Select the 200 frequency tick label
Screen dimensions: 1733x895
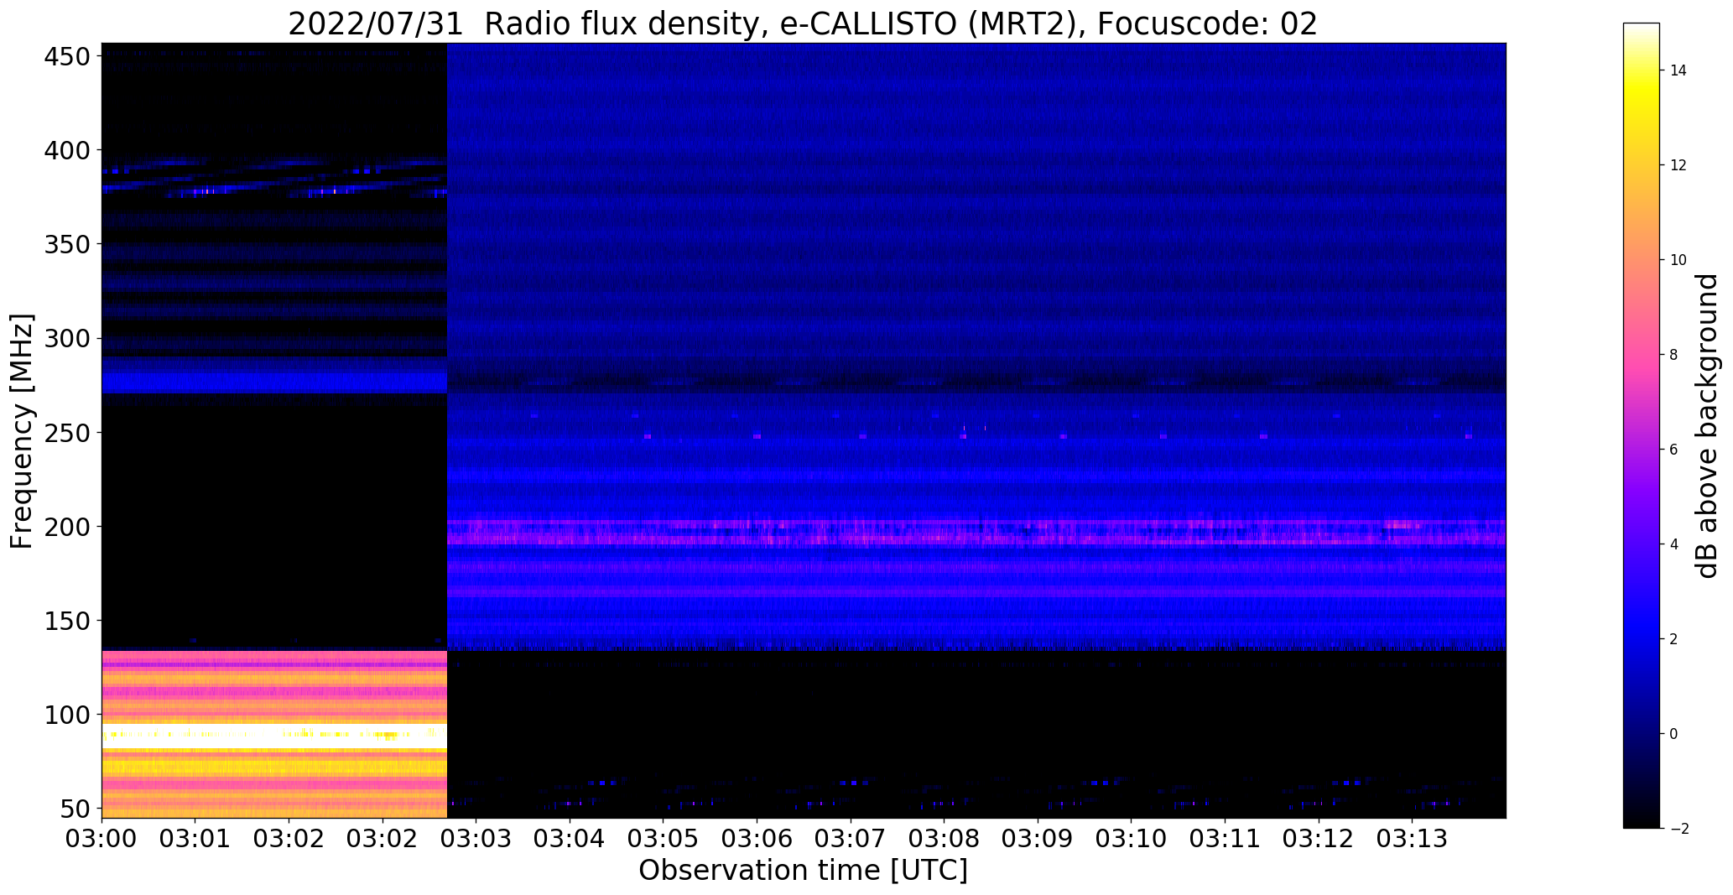66,527
